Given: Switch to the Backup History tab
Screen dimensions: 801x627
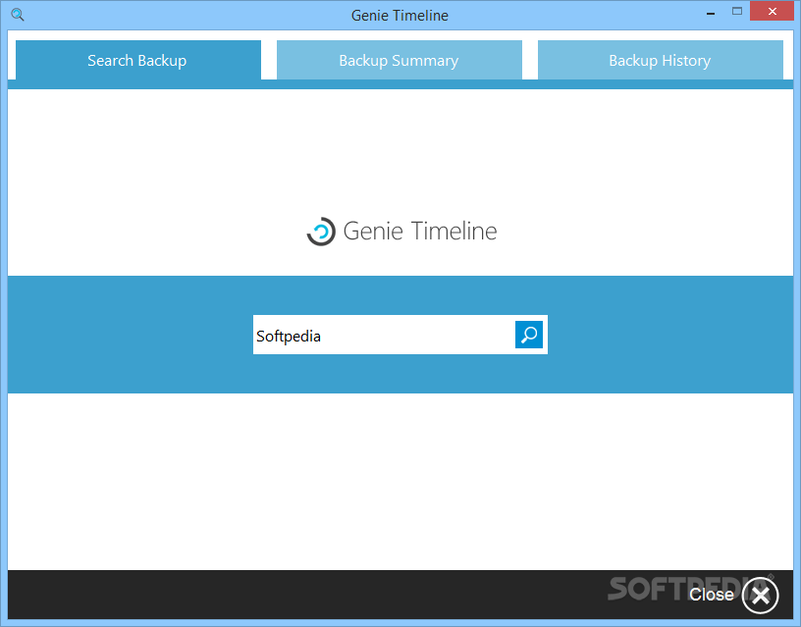Looking at the screenshot, I should [660, 60].
